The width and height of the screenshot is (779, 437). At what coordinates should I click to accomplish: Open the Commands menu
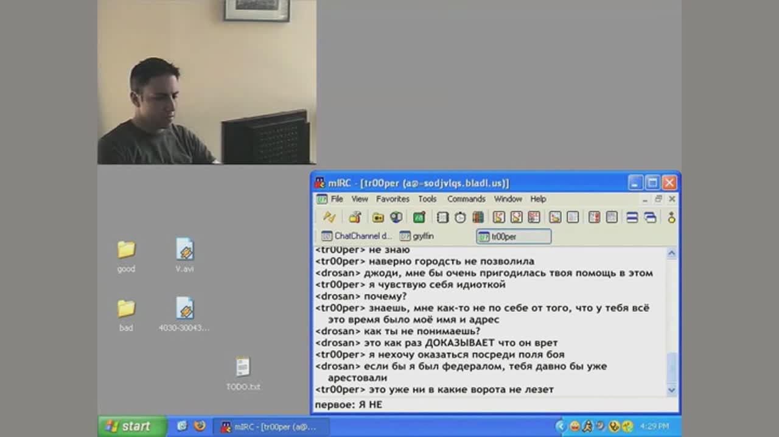pos(466,199)
